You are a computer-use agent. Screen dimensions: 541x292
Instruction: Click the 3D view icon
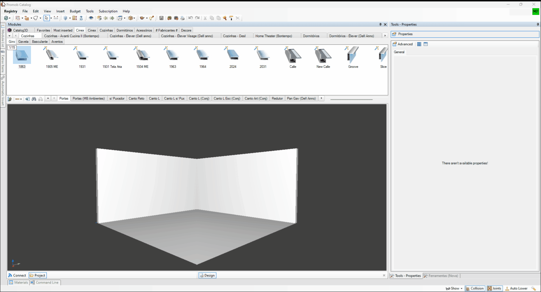click(81, 18)
